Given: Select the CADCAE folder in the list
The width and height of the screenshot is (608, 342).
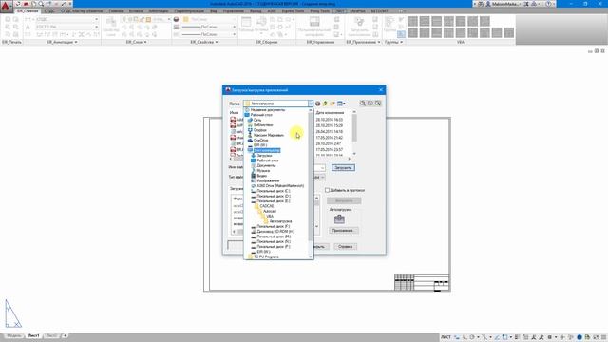Looking at the screenshot, I should (x=266, y=206).
